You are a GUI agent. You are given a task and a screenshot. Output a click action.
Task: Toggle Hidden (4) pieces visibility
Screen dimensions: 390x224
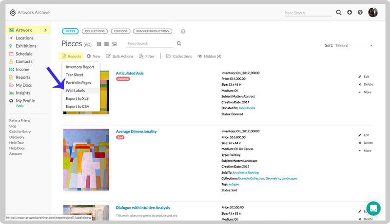click(210, 56)
